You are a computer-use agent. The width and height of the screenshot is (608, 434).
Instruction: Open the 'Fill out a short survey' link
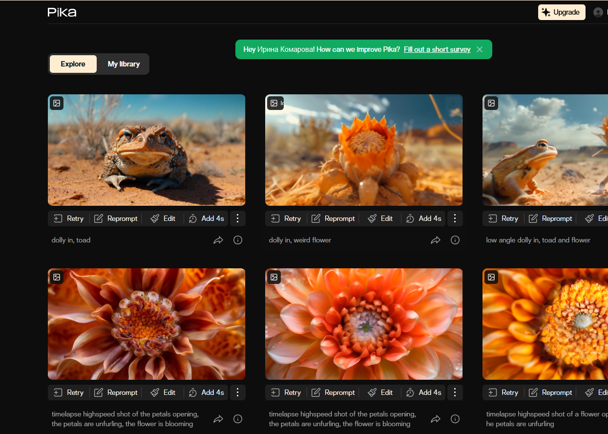coord(437,49)
